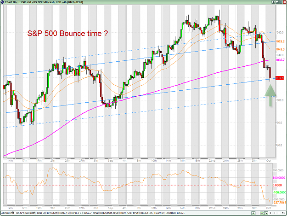This screenshot has height=216, width=287.
Task: Click the orange price label 1045.3
Action: [280, 49]
